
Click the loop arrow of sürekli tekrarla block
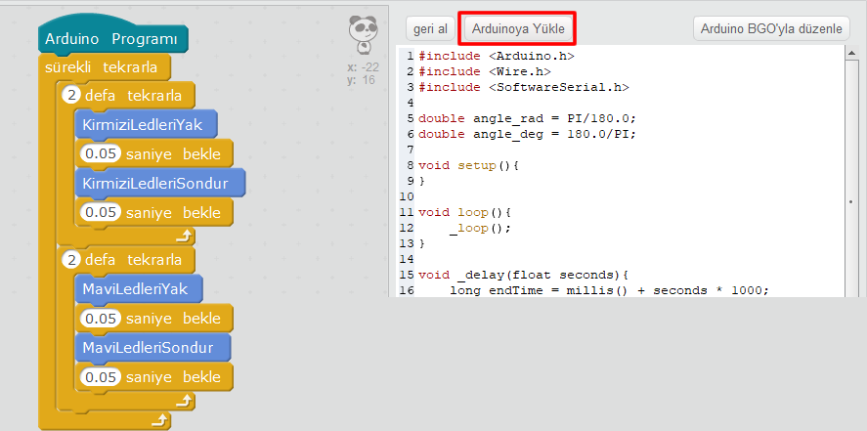point(159,421)
